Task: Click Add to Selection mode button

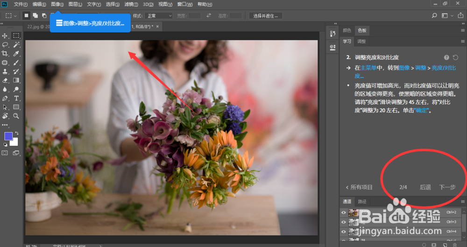Action: pyautogui.click(x=35, y=15)
